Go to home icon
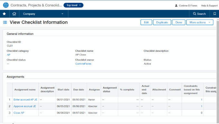Viewport: 219px width, 124px height. pyautogui.click(x=14, y=14)
